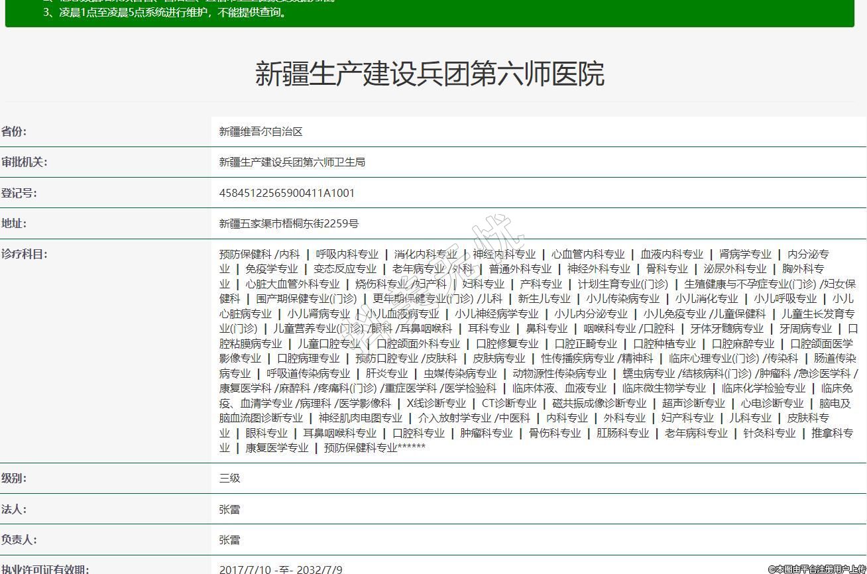Select the 登记号 field label

[x=19, y=193]
